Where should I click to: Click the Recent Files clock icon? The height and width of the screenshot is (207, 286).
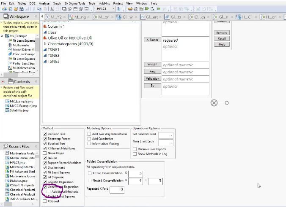tap(5, 146)
